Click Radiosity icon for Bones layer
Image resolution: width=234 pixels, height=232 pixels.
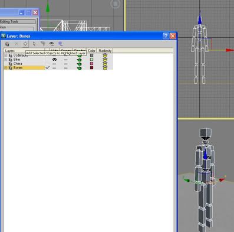point(105,68)
